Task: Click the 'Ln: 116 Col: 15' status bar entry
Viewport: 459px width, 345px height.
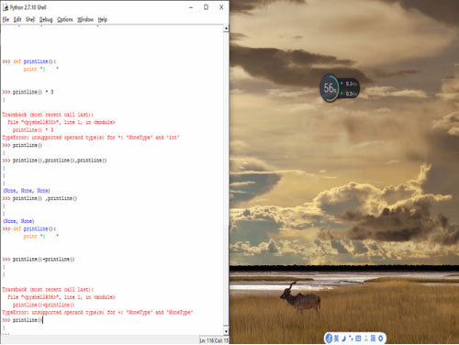Action: point(214,340)
